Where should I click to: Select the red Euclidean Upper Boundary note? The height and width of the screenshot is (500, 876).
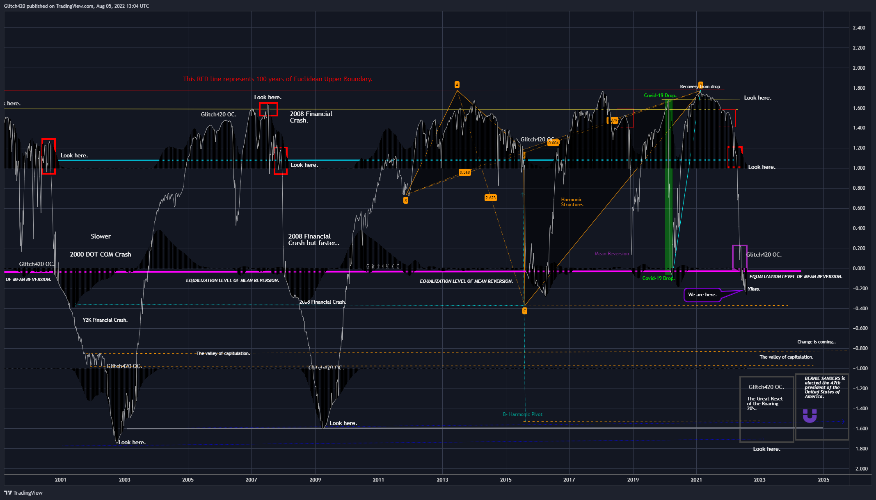coord(278,79)
